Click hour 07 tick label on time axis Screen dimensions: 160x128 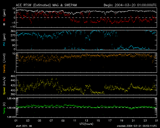(51, 120)
